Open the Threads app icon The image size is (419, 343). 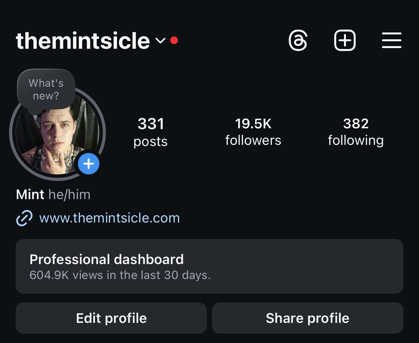[x=298, y=41]
